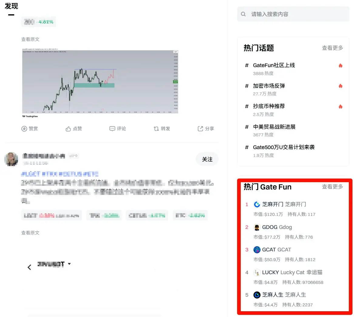Select the GDOG Gdog token name

(x=277, y=227)
